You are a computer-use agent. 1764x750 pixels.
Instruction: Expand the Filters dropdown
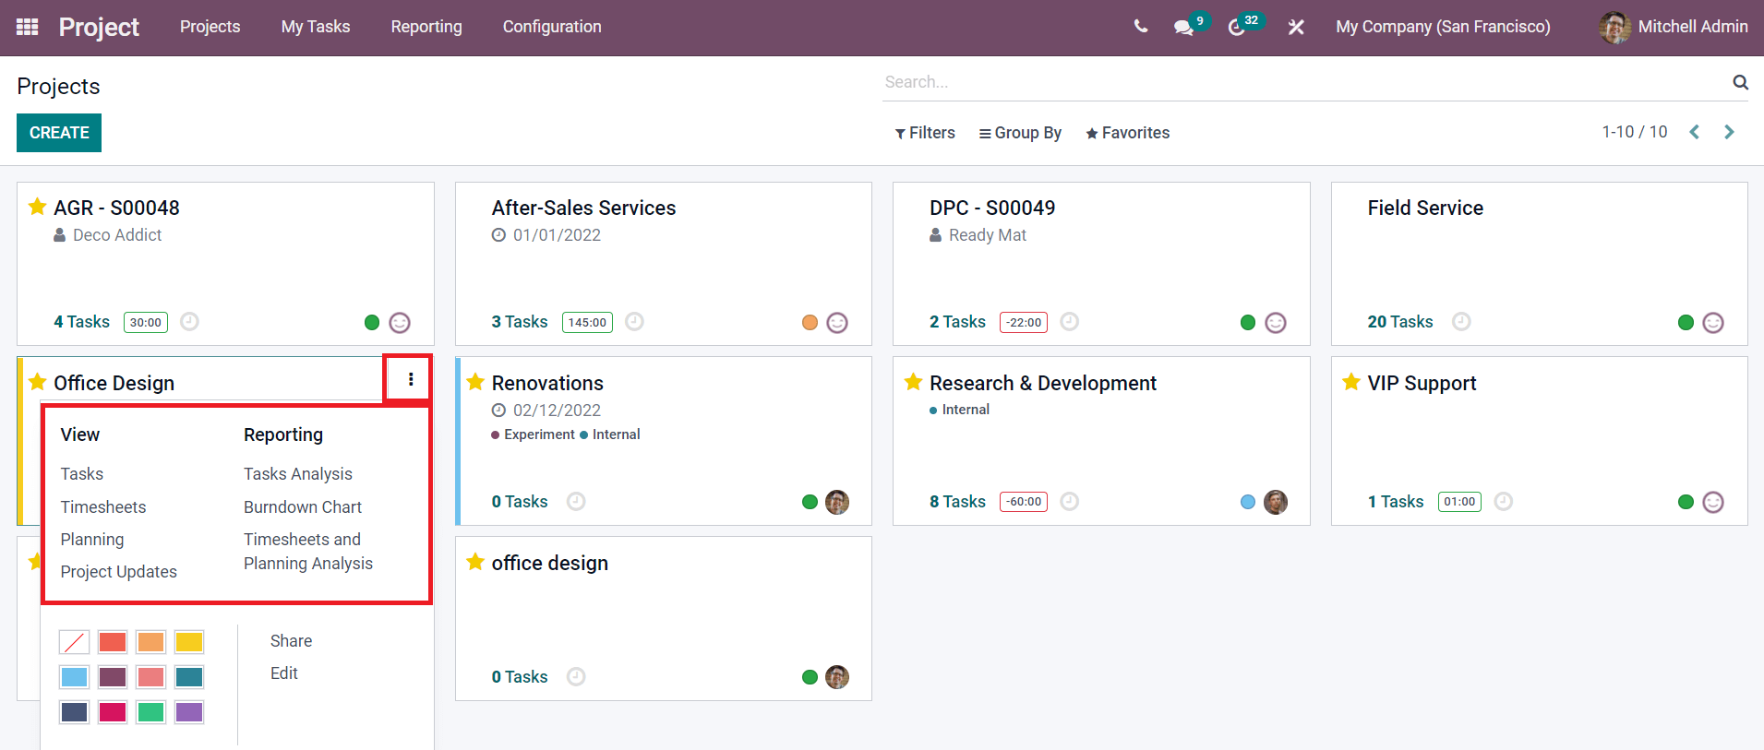pyautogui.click(x=925, y=133)
